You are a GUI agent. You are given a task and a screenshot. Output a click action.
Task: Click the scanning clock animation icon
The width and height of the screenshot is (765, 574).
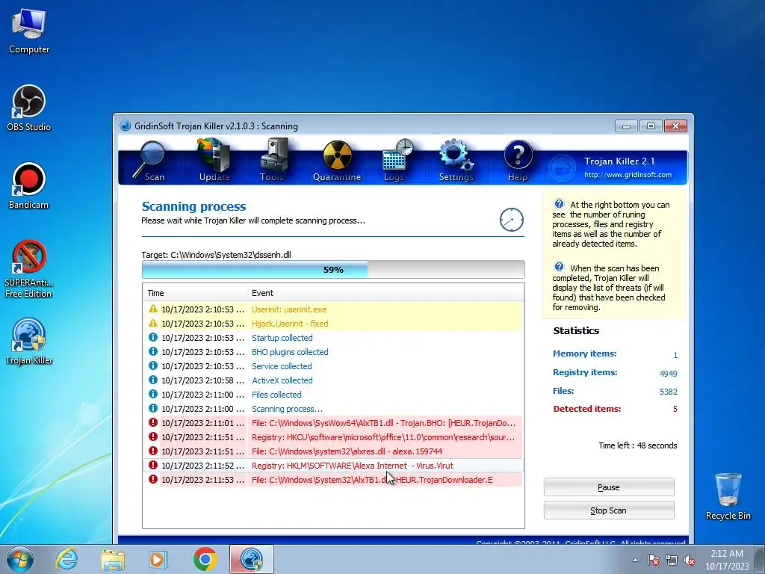coord(511,220)
